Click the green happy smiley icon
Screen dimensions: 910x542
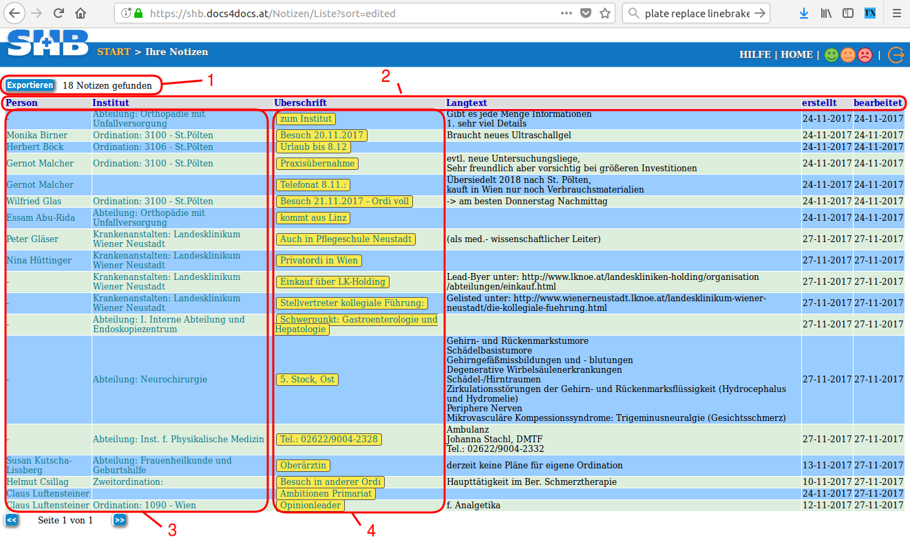click(832, 55)
